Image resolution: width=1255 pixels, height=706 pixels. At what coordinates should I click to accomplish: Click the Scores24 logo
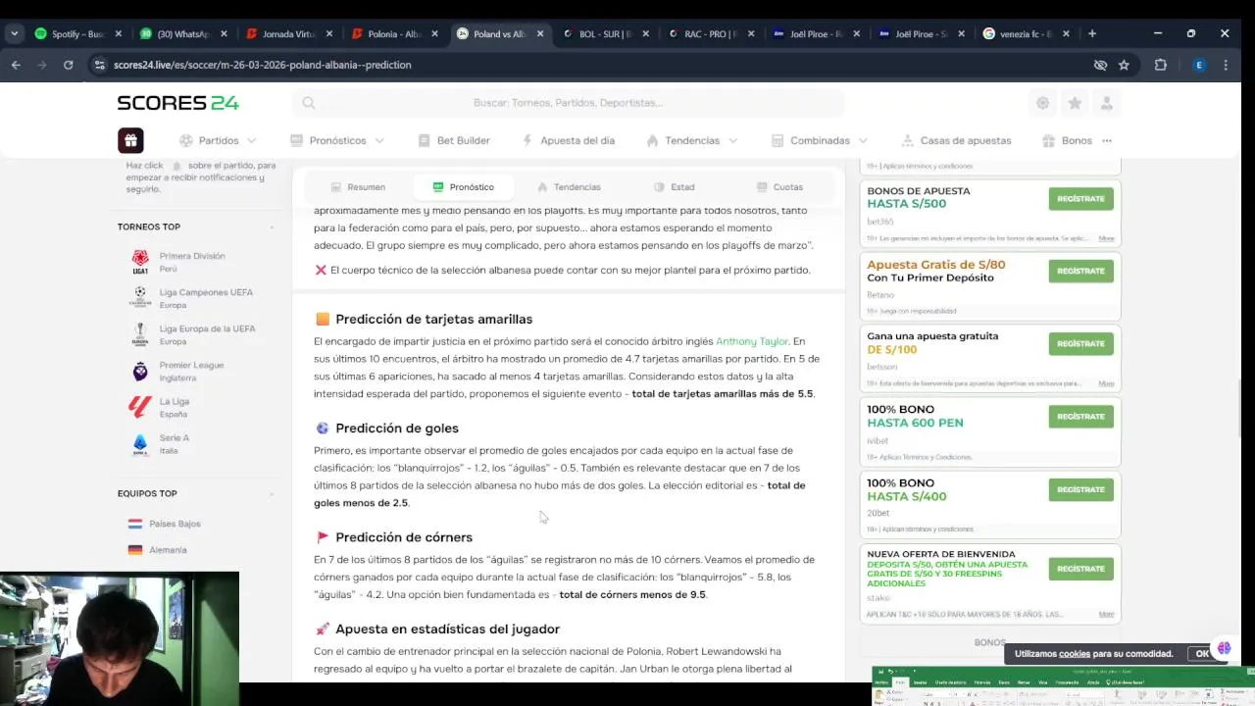point(177,103)
